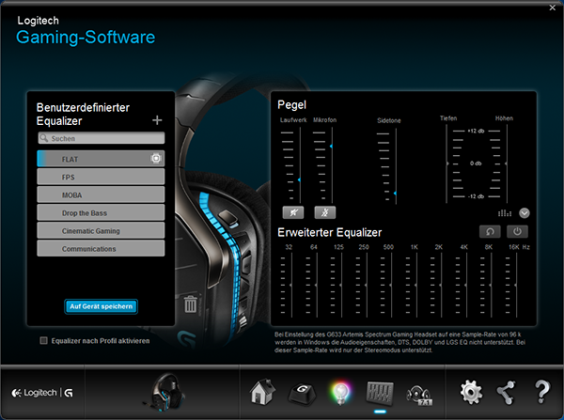Open the Home view icon

[x=262, y=392]
